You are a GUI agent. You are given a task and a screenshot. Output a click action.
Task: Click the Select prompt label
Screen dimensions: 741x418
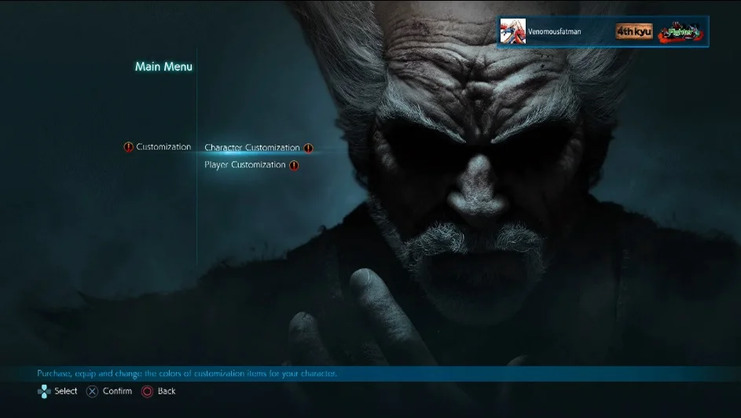click(x=66, y=391)
